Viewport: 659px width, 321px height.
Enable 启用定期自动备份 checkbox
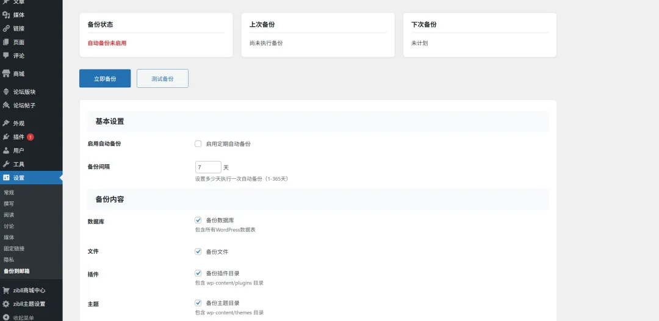click(198, 143)
